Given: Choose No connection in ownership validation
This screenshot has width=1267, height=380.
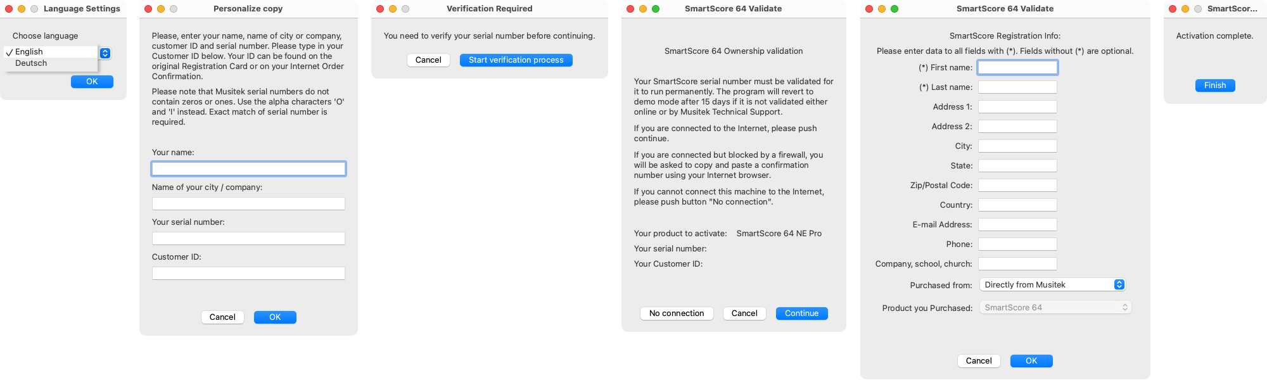Looking at the screenshot, I should pos(677,313).
